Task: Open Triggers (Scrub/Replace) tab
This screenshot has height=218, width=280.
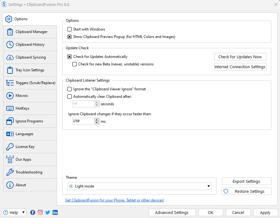Action: click(30, 83)
